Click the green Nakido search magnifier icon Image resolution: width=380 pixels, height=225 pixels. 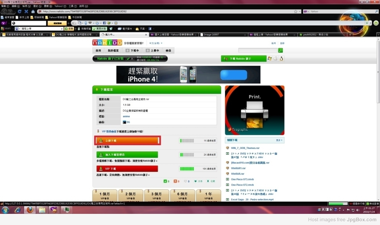281,50
